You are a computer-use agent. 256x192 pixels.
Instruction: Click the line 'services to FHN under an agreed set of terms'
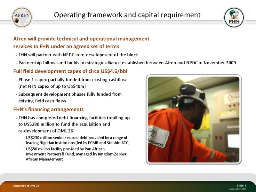[x=66, y=46]
